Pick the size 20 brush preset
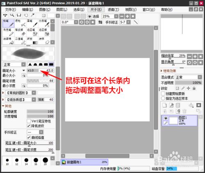 click(45, 162)
